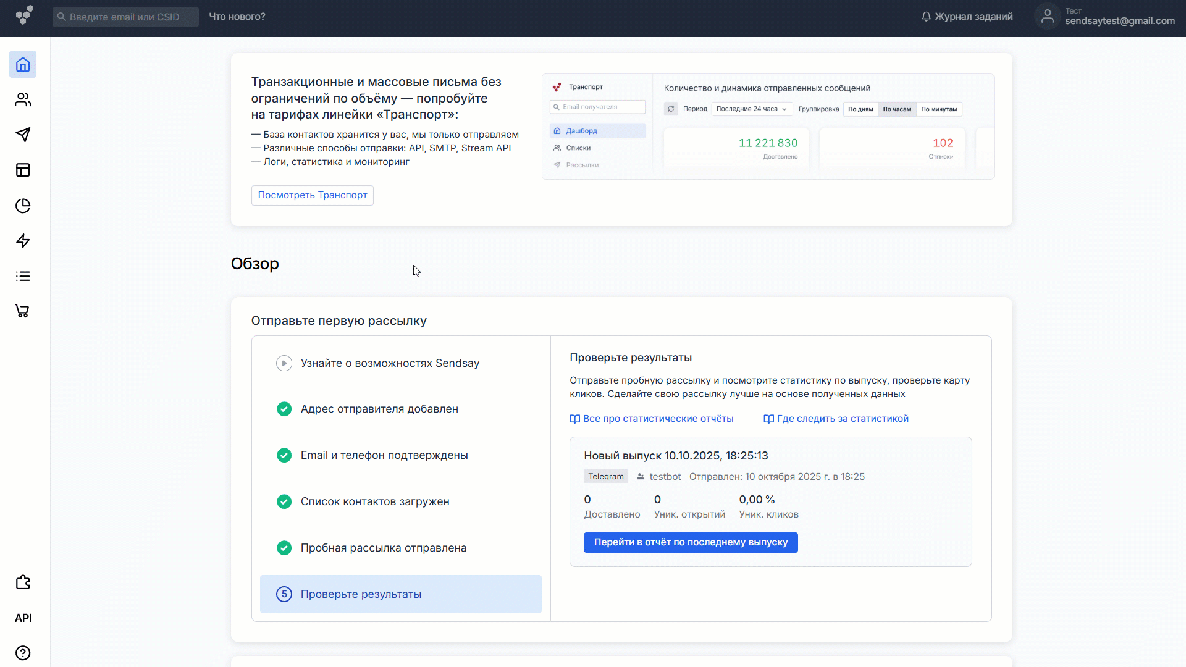Open the shopping cart sidebar icon
The height and width of the screenshot is (667, 1186).
[x=23, y=311]
